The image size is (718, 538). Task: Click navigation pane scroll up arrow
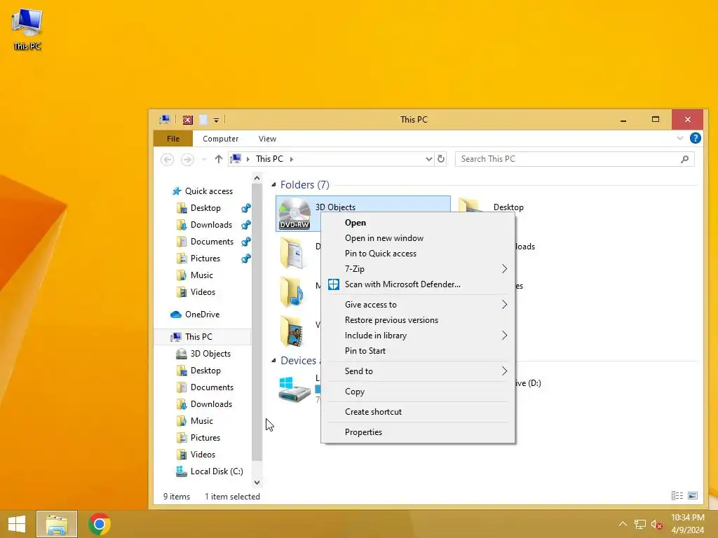pyautogui.click(x=257, y=178)
